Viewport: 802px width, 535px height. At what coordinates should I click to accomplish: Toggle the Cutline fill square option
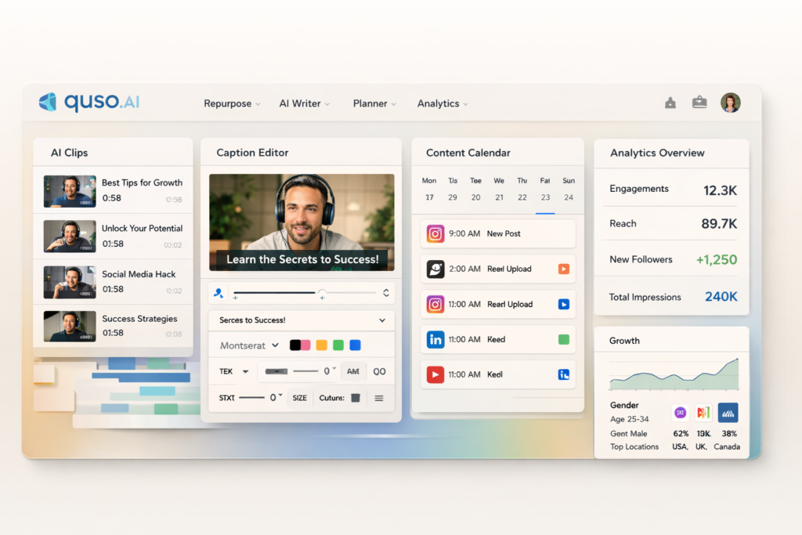355,397
